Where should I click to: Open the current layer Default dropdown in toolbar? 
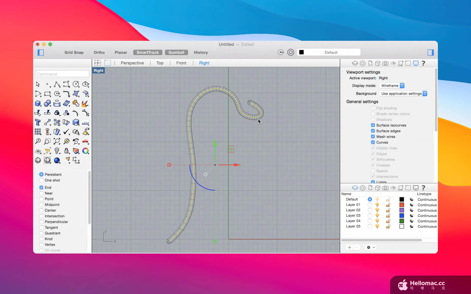point(329,52)
